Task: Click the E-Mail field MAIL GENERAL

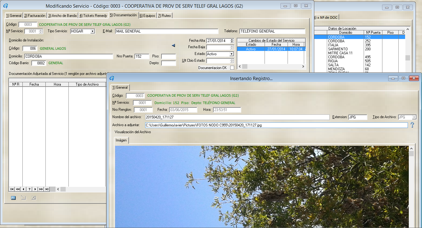Action: coord(167,31)
